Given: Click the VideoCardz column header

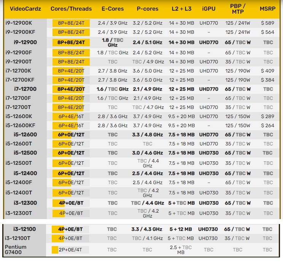Looking at the screenshot, I should [x=25, y=9].
